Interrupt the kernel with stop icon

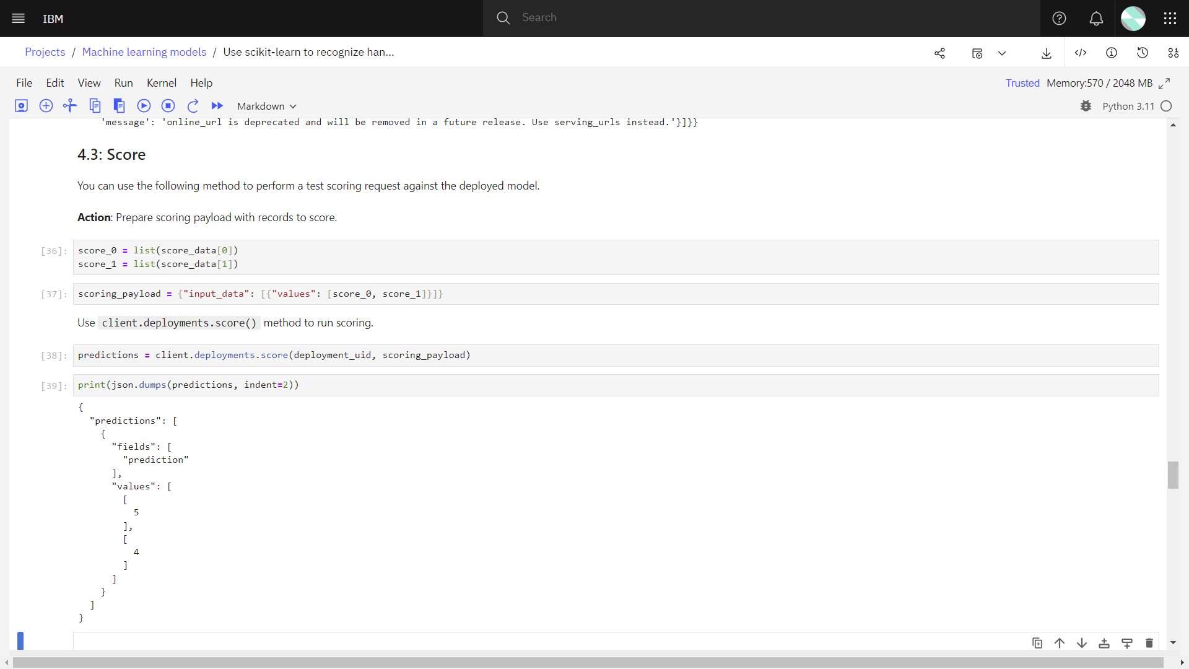click(x=168, y=106)
